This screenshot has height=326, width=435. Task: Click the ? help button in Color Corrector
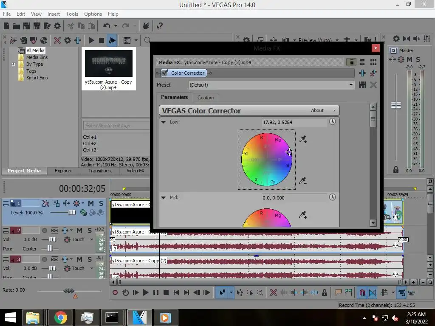pos(334,110)
